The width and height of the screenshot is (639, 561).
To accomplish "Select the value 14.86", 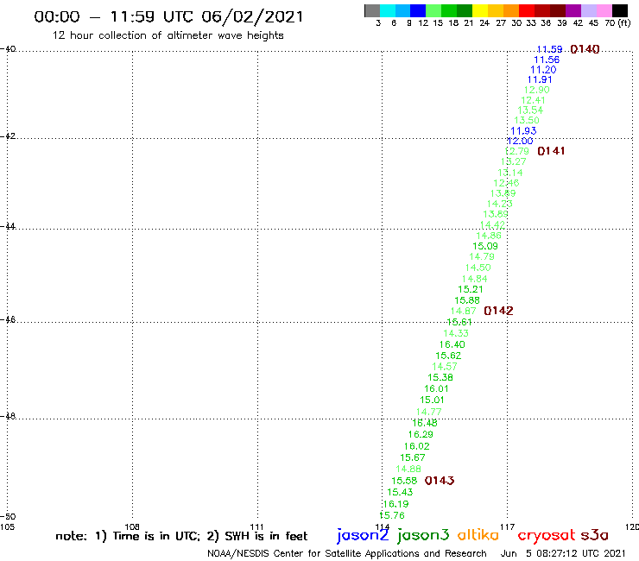I will [x=489, y=236].
